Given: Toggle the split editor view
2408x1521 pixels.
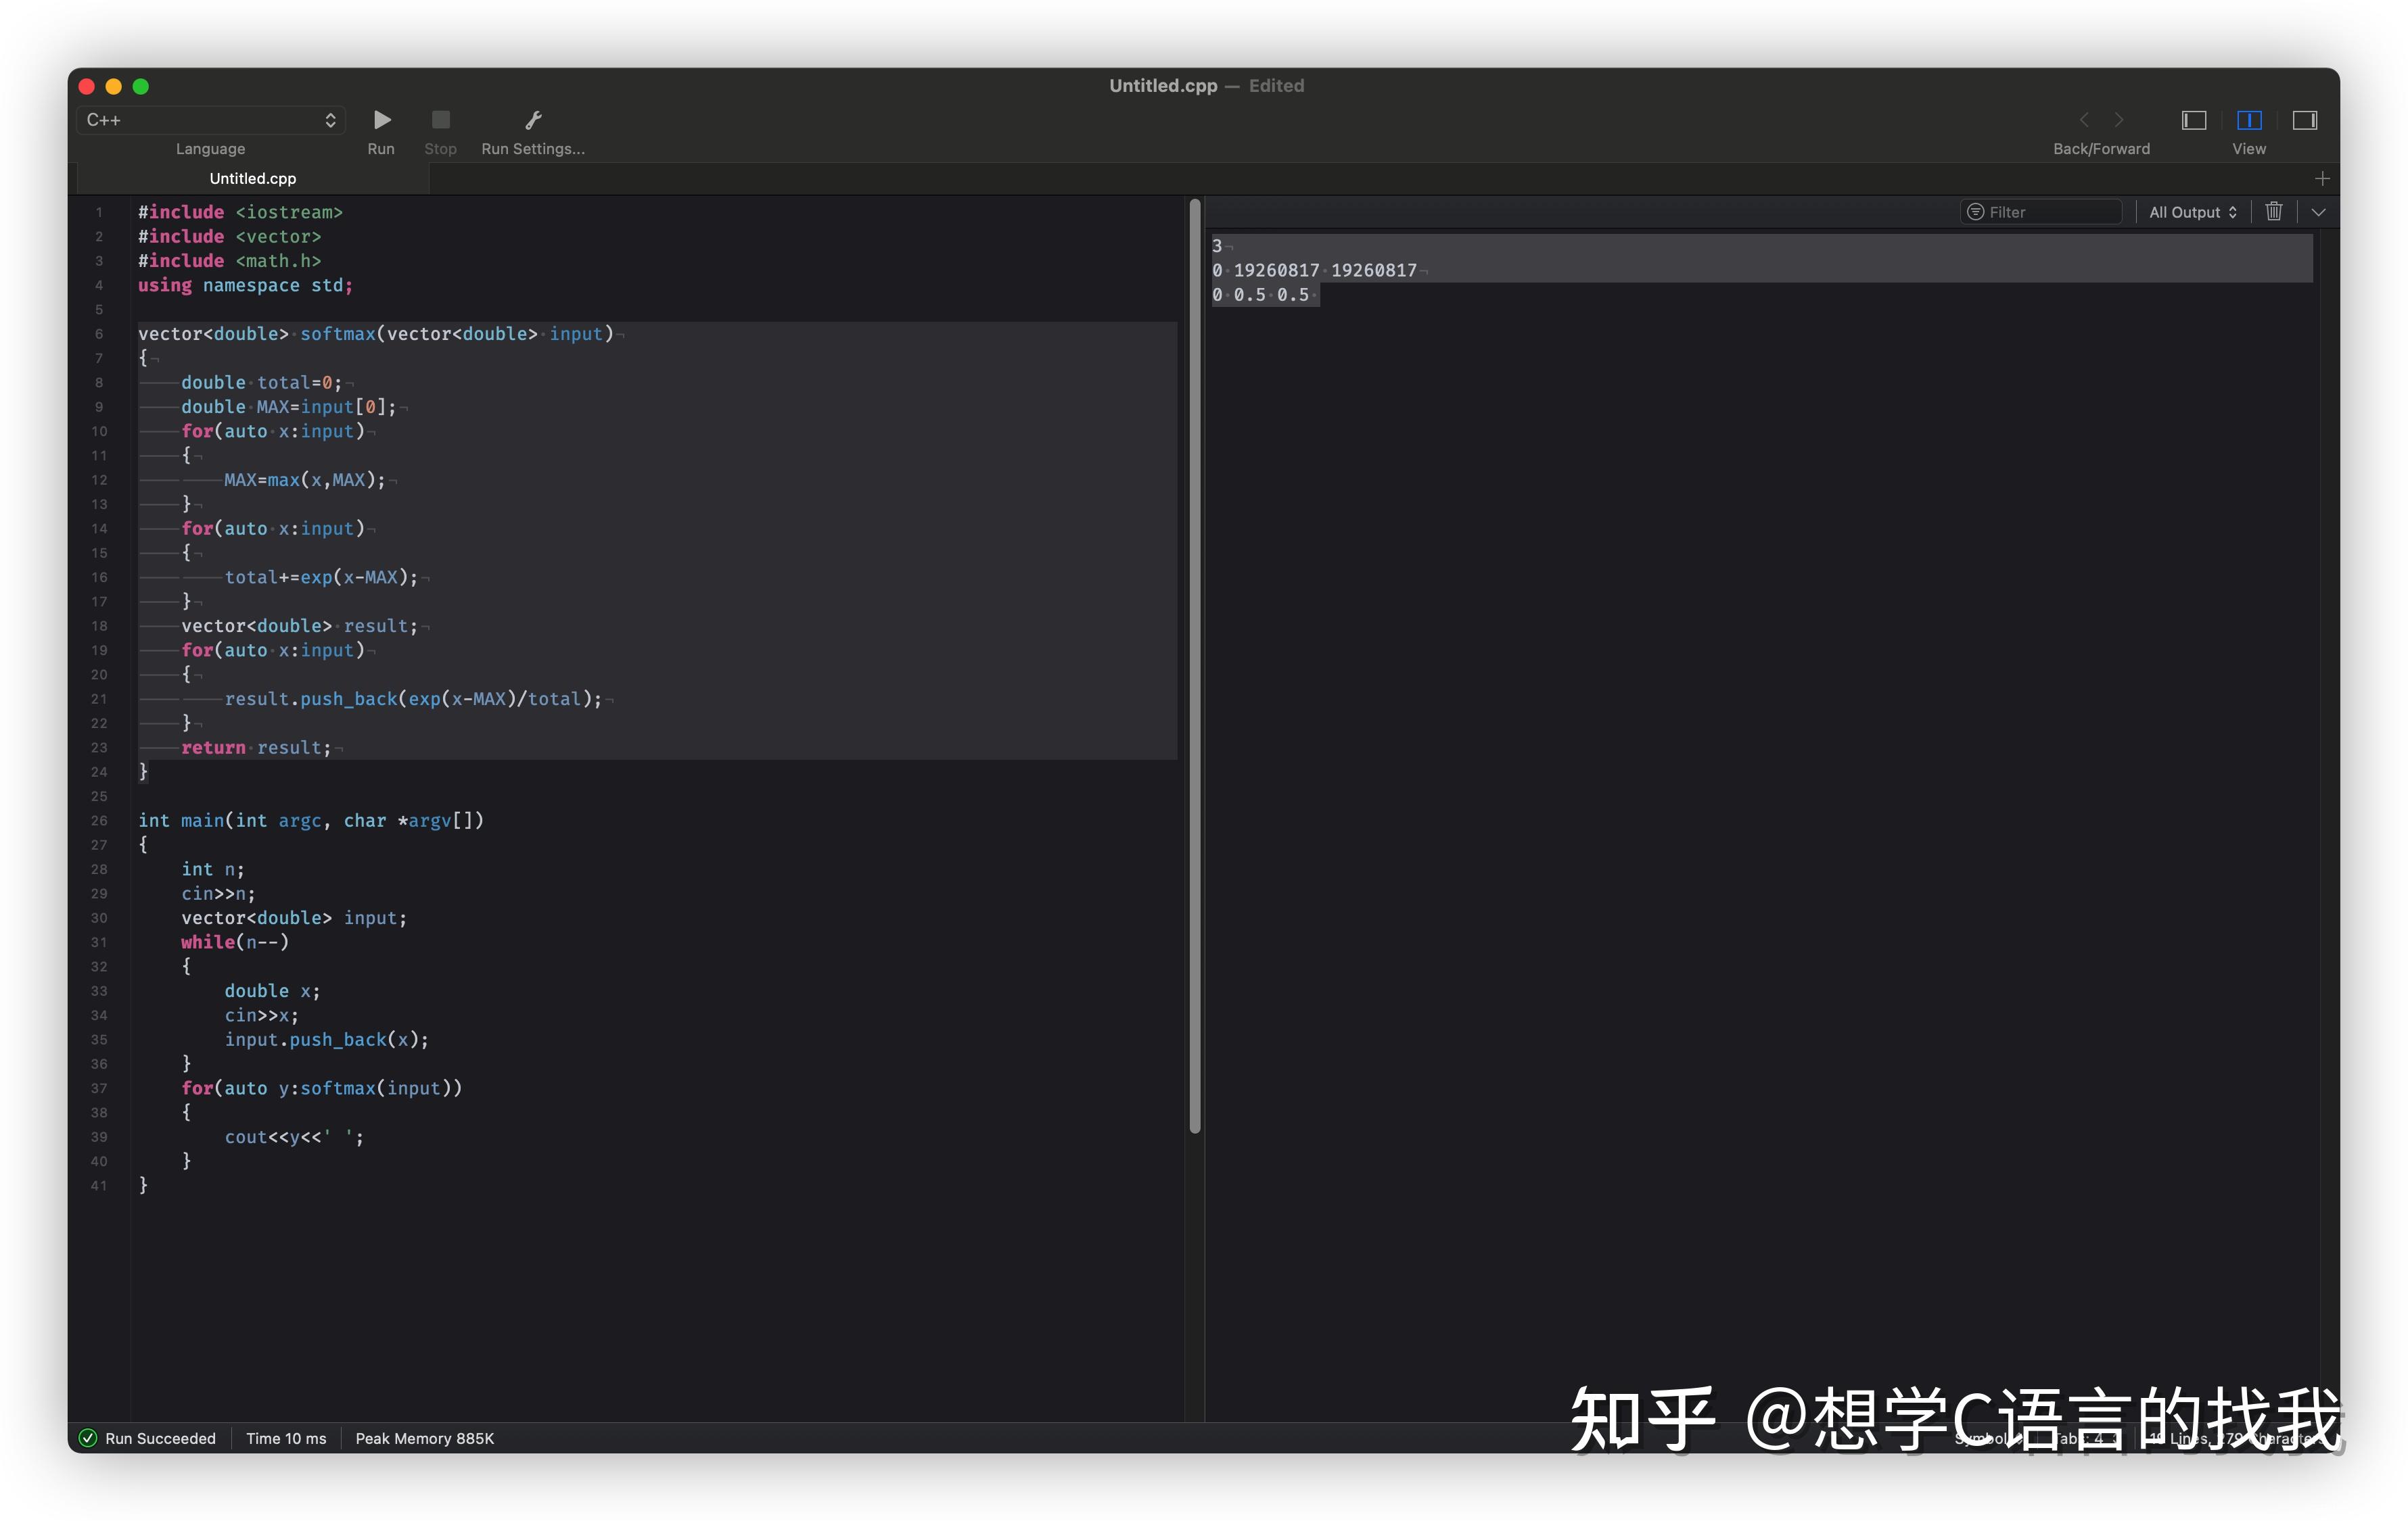Looking at the screenshot, I should point(2249,120).
